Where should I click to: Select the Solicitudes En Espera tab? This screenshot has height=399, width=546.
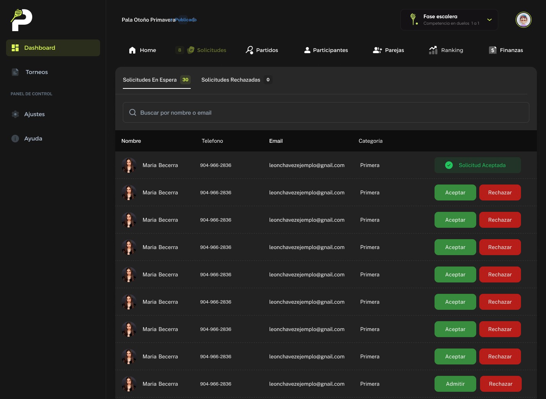tap(150, 80)
